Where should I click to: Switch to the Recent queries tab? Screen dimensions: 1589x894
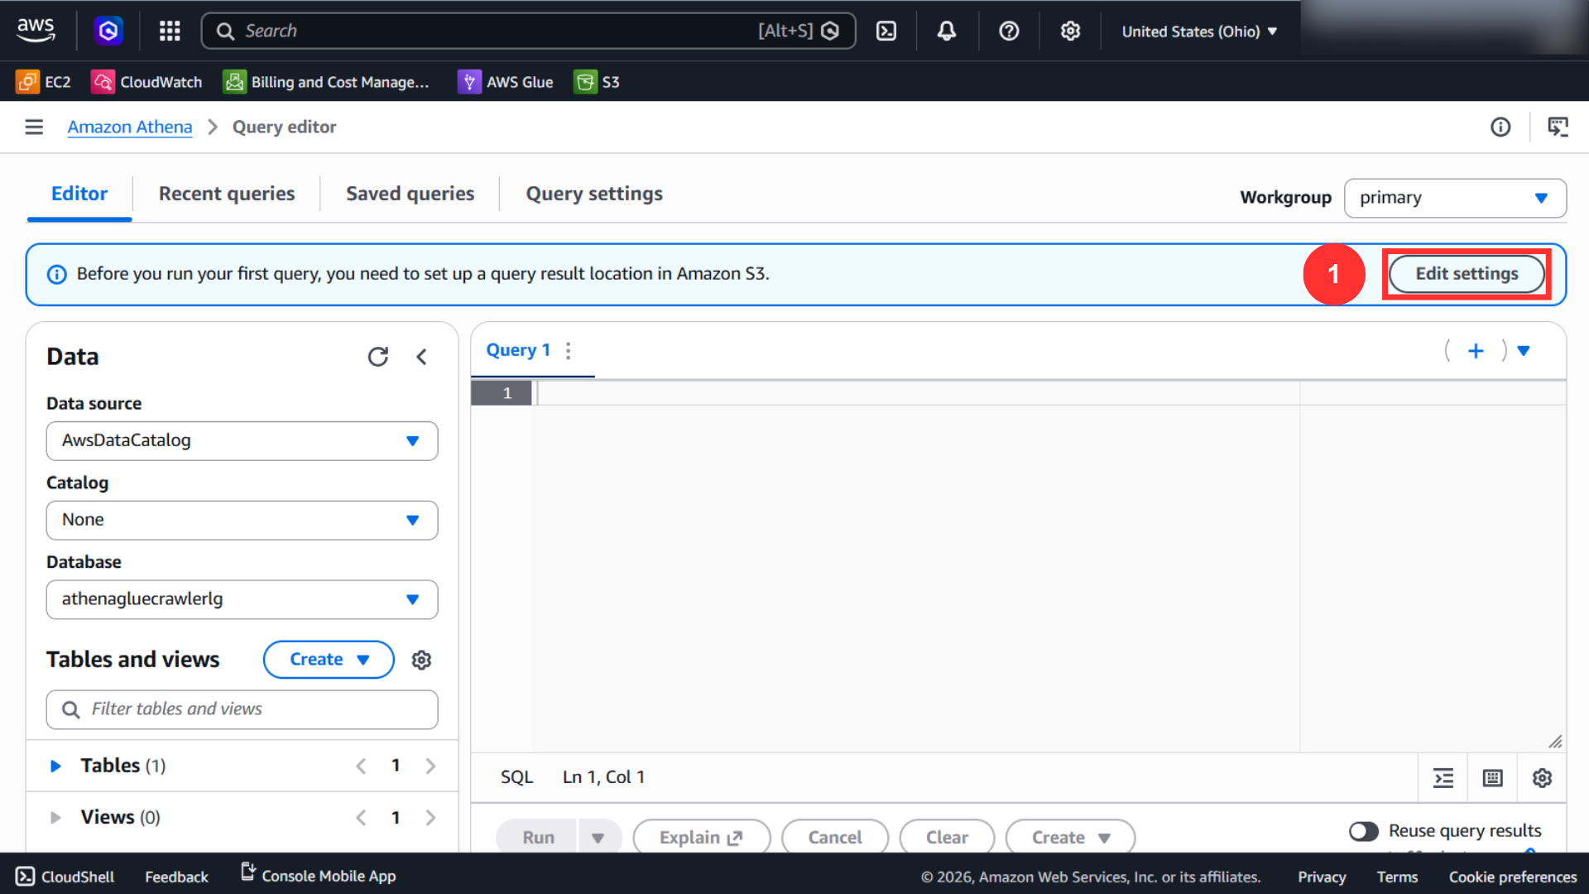227,194
